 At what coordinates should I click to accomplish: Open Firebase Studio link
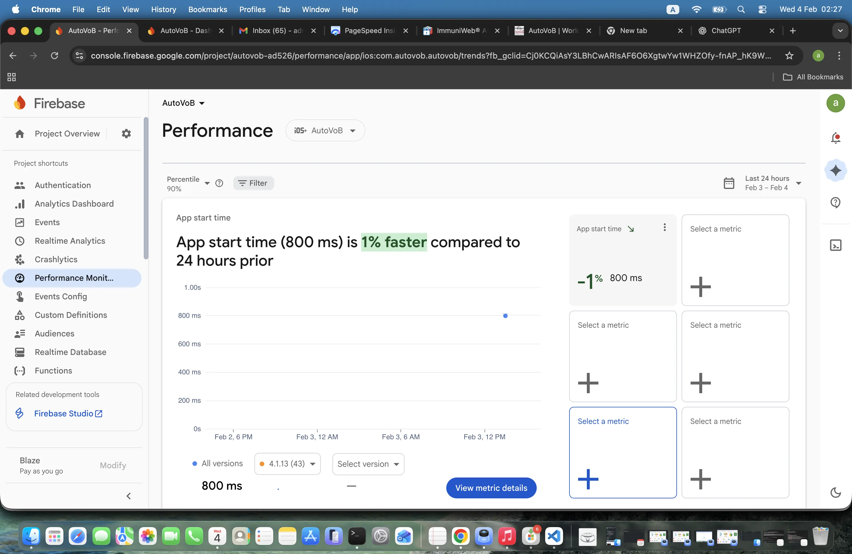[x=68, y=413]
